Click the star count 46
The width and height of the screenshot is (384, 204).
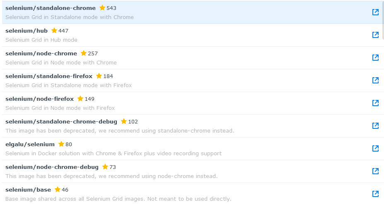(65, 190)
